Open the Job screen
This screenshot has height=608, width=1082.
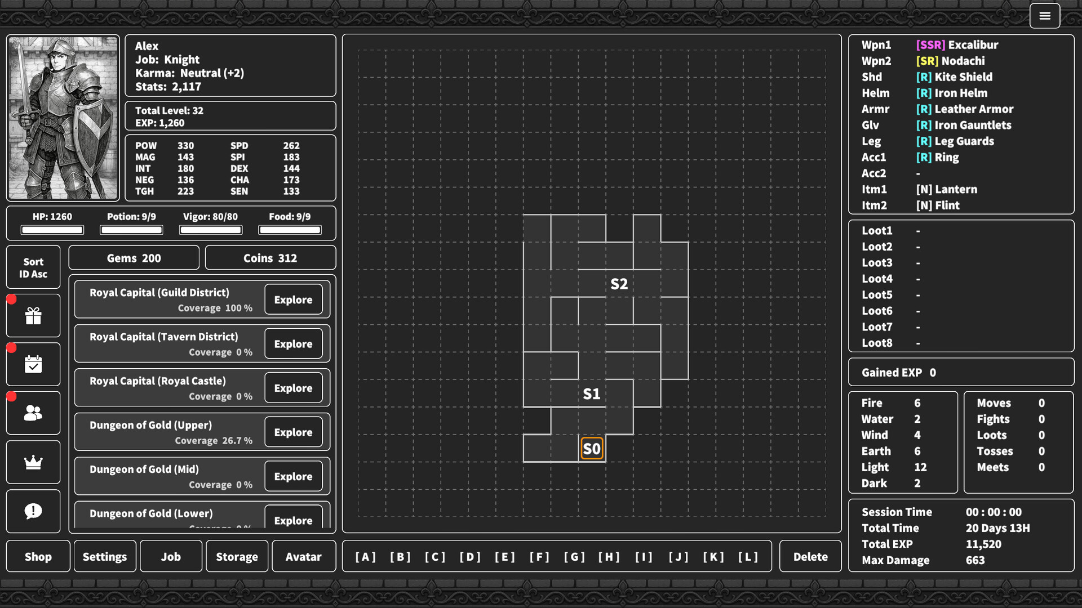[171, 556]
